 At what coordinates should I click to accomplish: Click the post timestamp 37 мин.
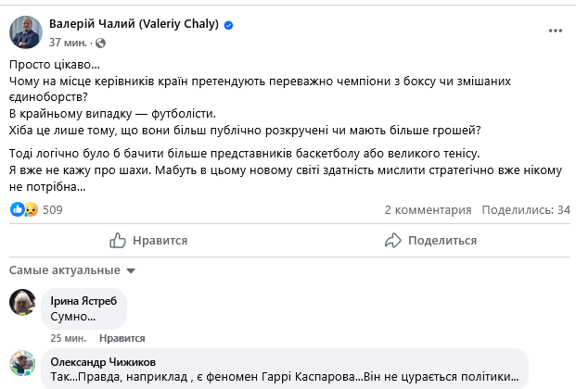pyautogui.click(x=68, y=43)
